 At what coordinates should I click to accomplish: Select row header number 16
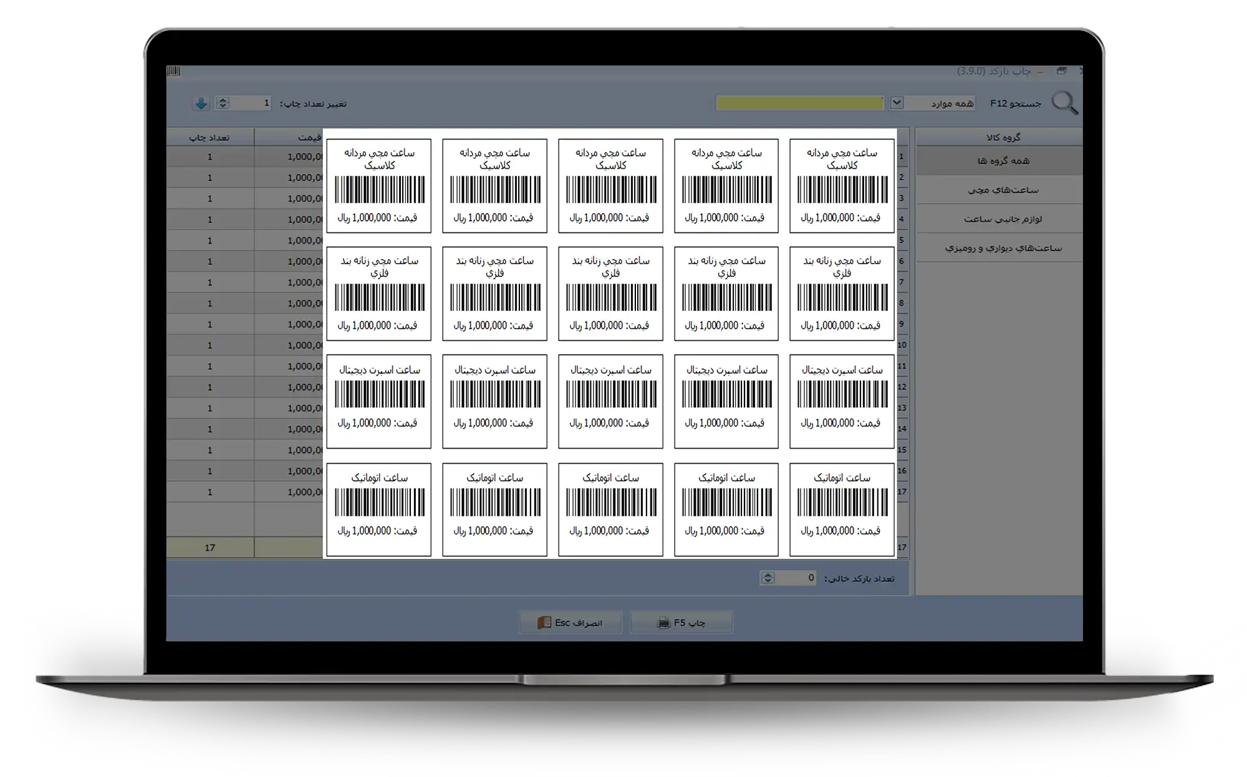[902, 471]
